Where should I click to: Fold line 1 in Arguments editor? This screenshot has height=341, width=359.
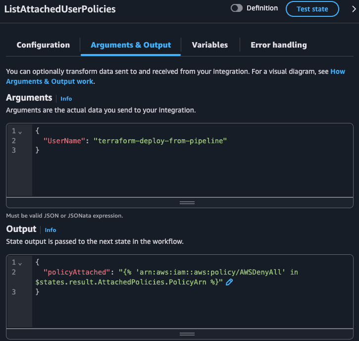point(20,132)
